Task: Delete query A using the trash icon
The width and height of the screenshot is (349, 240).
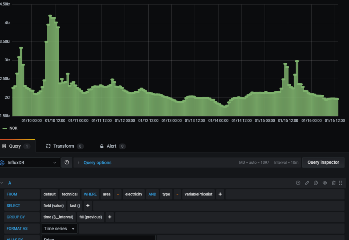Action: pos(334,183)
